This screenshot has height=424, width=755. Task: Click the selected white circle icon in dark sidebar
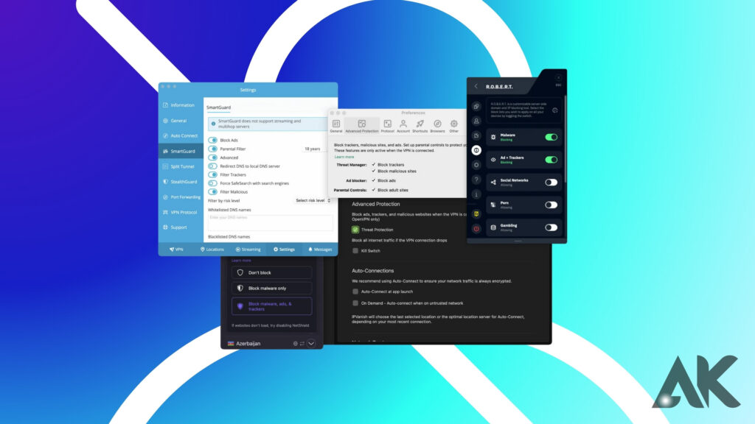[x=476, y=150]
